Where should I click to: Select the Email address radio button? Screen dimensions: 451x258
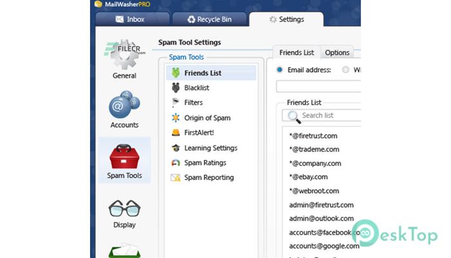(279, 70)
